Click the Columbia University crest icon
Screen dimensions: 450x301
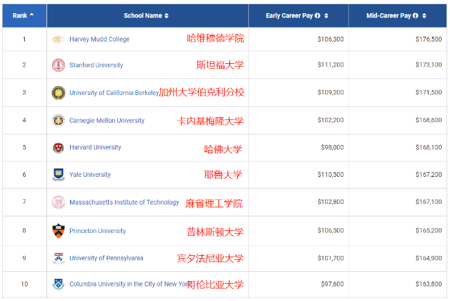pos(58,284)
